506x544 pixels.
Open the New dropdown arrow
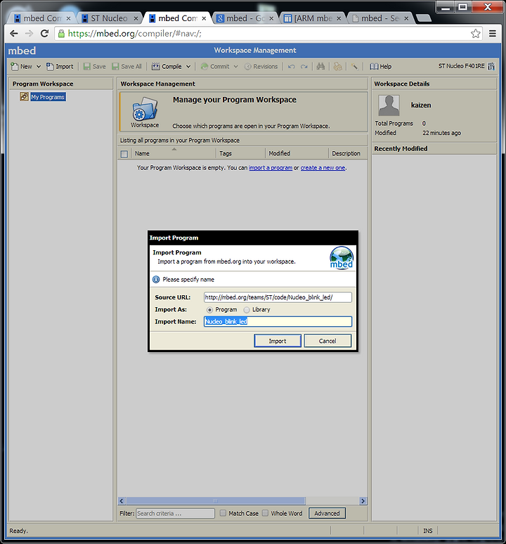tap(39, 66)
